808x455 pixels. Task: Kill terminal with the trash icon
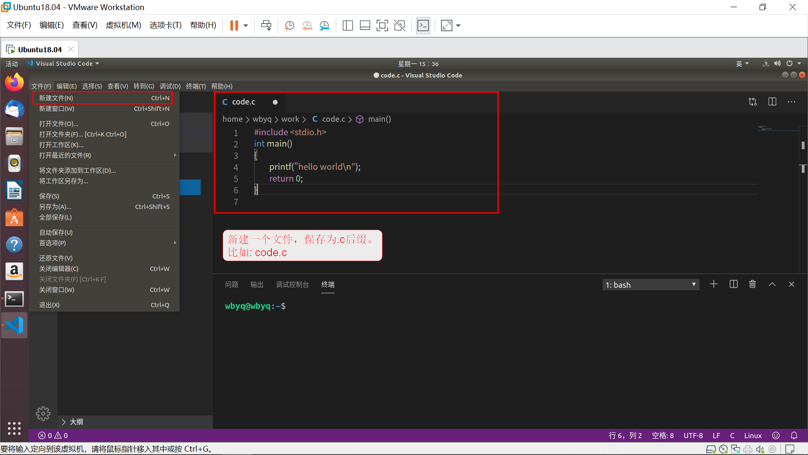(x=752, y=284)
